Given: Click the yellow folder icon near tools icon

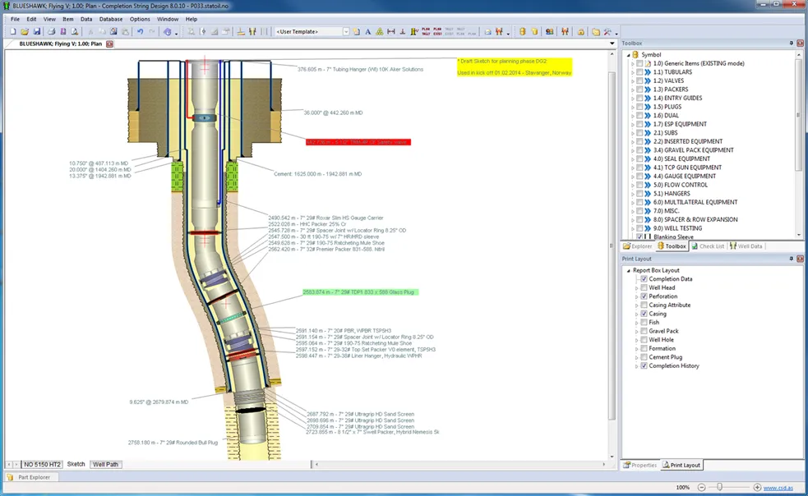Looking at the screenshot, I should pyautogui.click(x=596, y=32).
